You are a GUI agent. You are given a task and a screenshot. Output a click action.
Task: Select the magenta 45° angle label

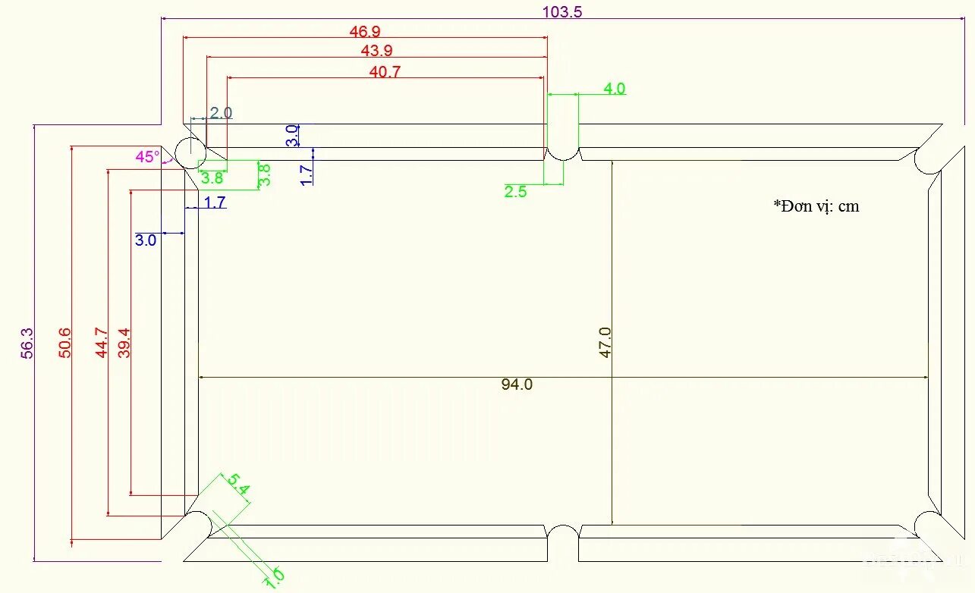pyautogui.click(x=147, y=157)
